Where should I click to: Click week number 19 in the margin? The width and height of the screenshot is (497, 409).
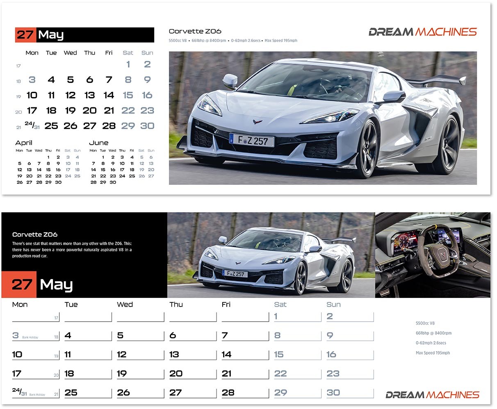18,96
